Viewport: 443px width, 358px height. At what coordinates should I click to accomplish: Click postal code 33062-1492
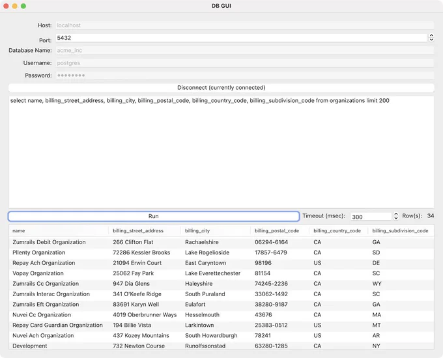(271, 294)
